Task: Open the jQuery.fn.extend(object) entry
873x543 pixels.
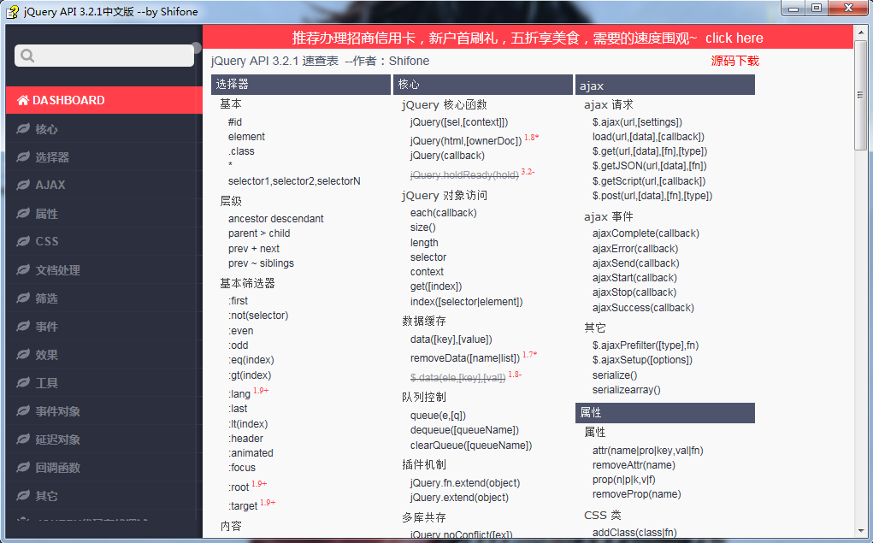Action: [464, 483]
